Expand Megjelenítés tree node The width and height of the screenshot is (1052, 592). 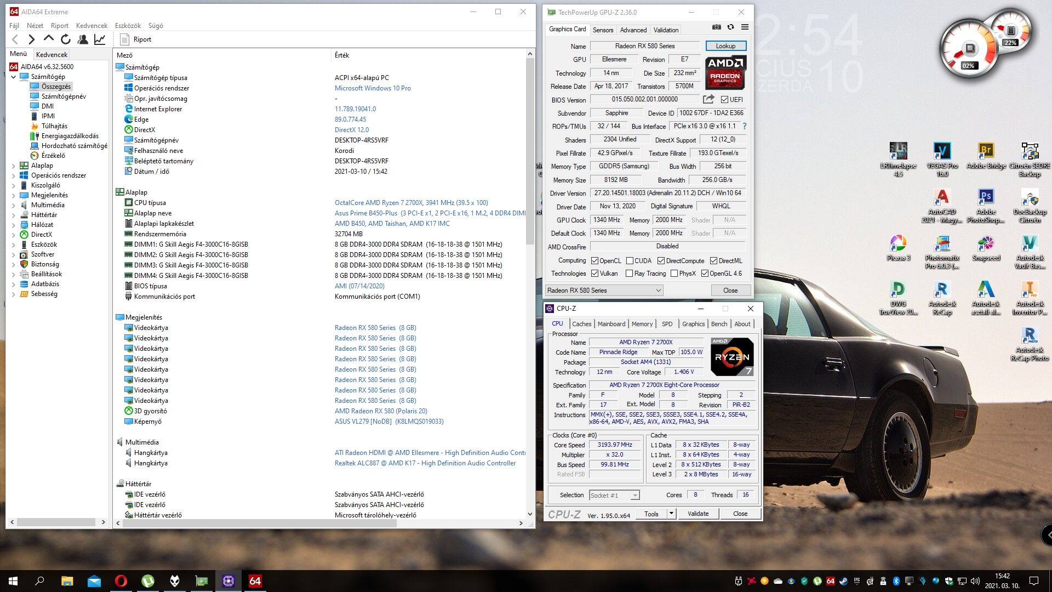click(x=14, y=195)
